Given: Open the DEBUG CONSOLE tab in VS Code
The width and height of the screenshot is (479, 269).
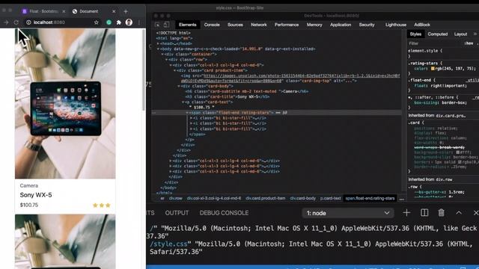Looking at the screenshot, I should pyautogui.click(x=224, y=213).
